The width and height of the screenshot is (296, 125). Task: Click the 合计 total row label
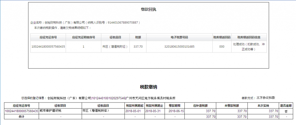(21, 116)
